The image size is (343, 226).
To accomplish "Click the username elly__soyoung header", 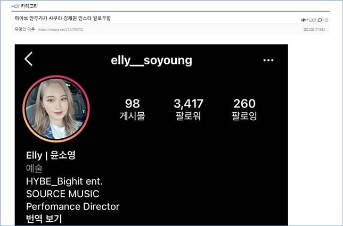I will click(151, 61).
